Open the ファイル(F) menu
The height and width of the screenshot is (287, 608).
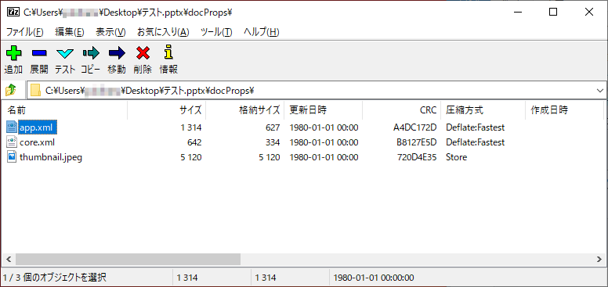[x=25, y=32]
